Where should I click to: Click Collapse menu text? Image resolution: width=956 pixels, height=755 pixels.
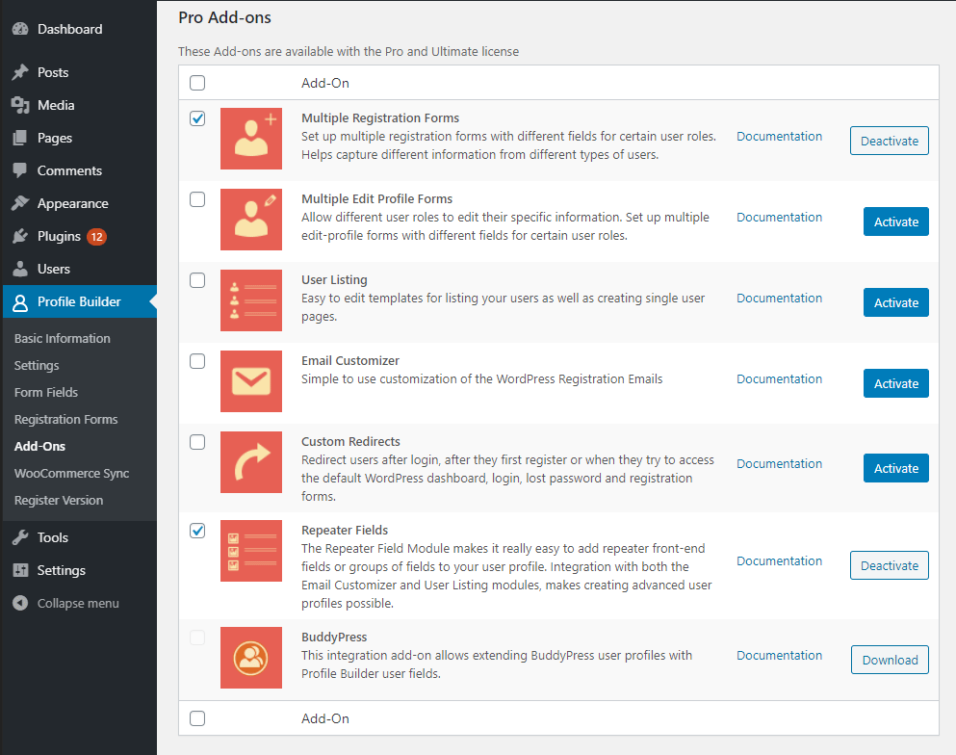(x=78, y=603)
